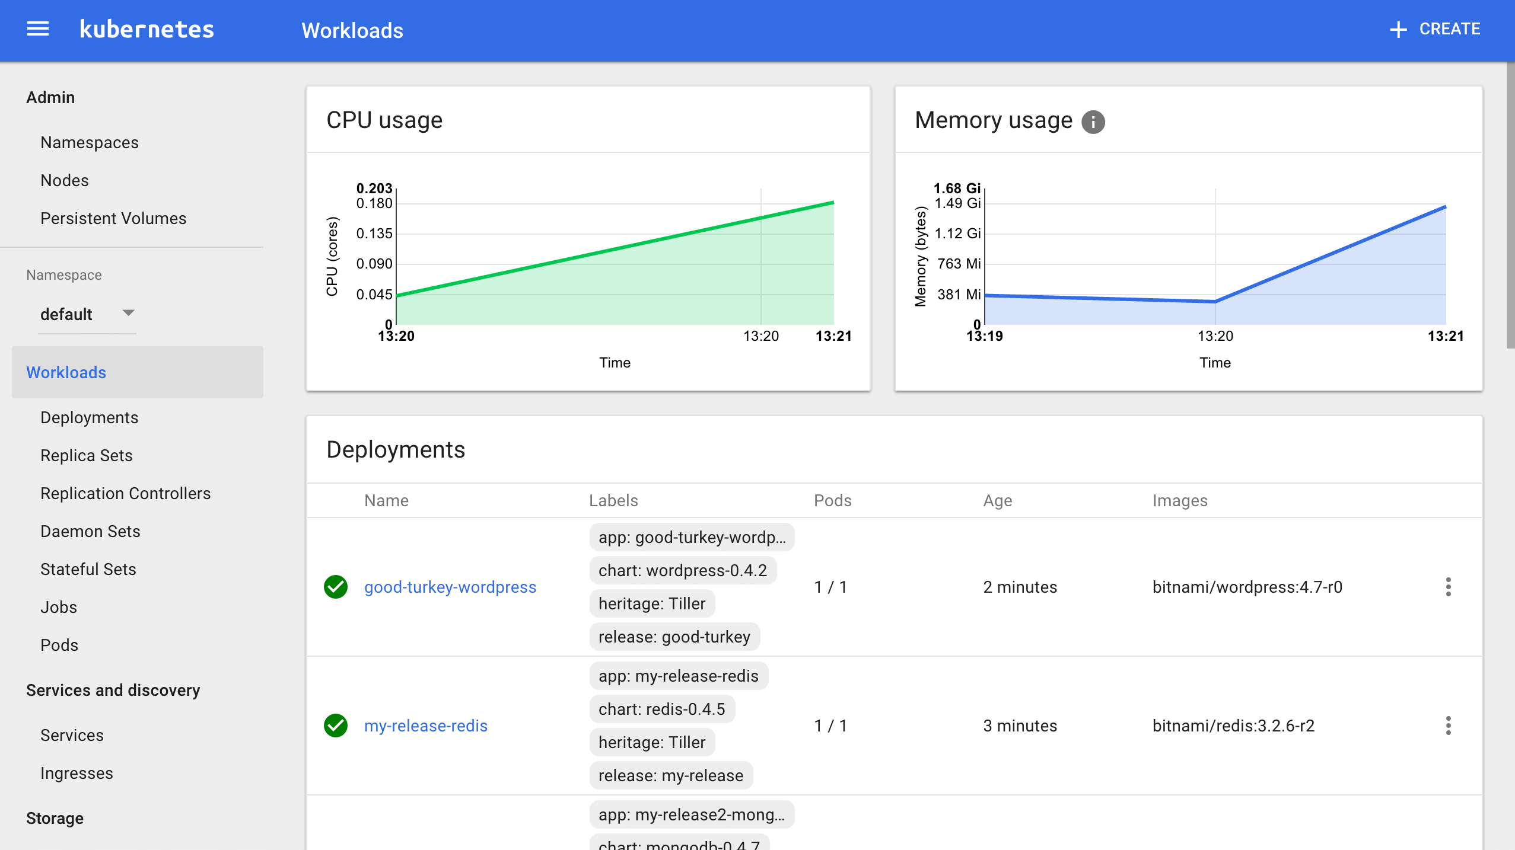The height and width of the screenshot is (850, 1515).
Task: Open actions menu for good-turkey-wordpress deployment
Action: 1448,587
